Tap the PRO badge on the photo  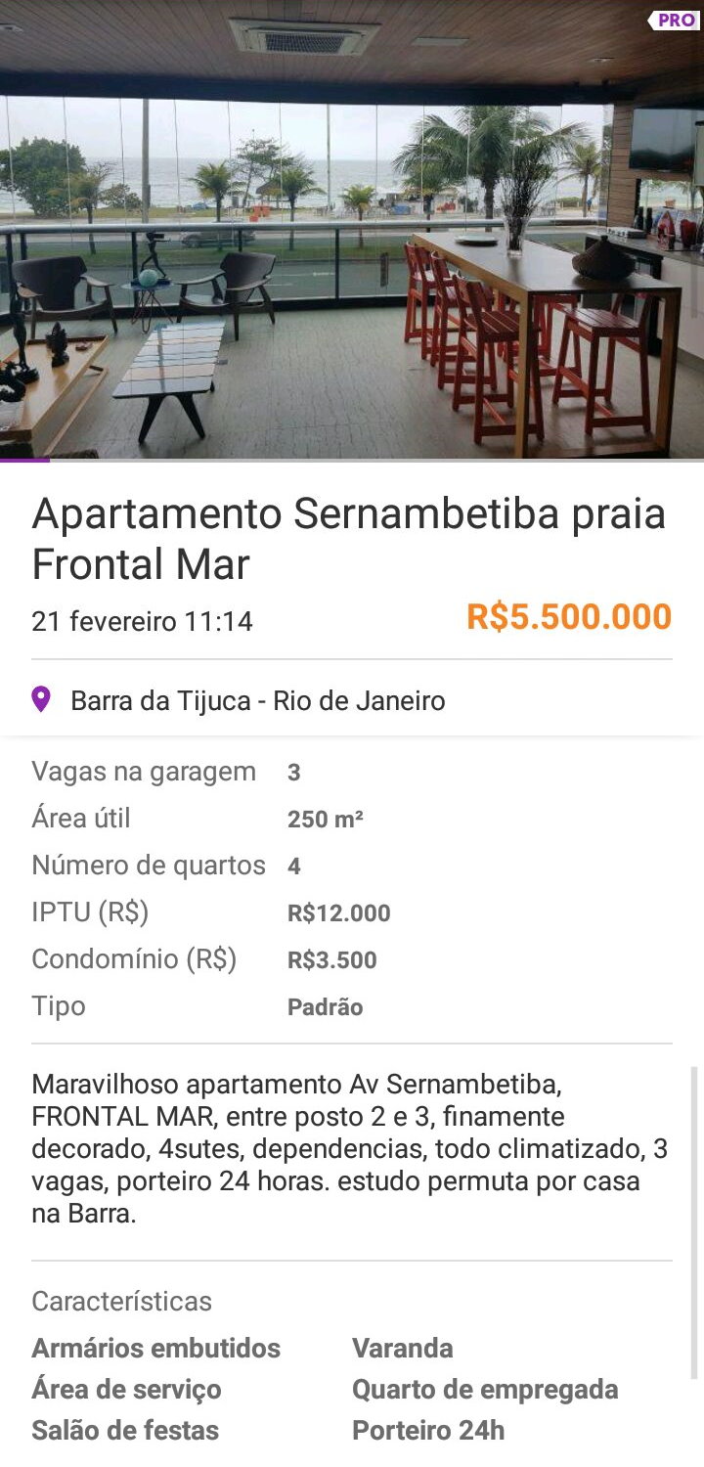(x=675, y=21)
